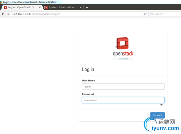This screenshot has height=134, width=181.
Task: Click the DASHBOARD label under the logo
Action: pyautogui.click(x=123, y=59)
